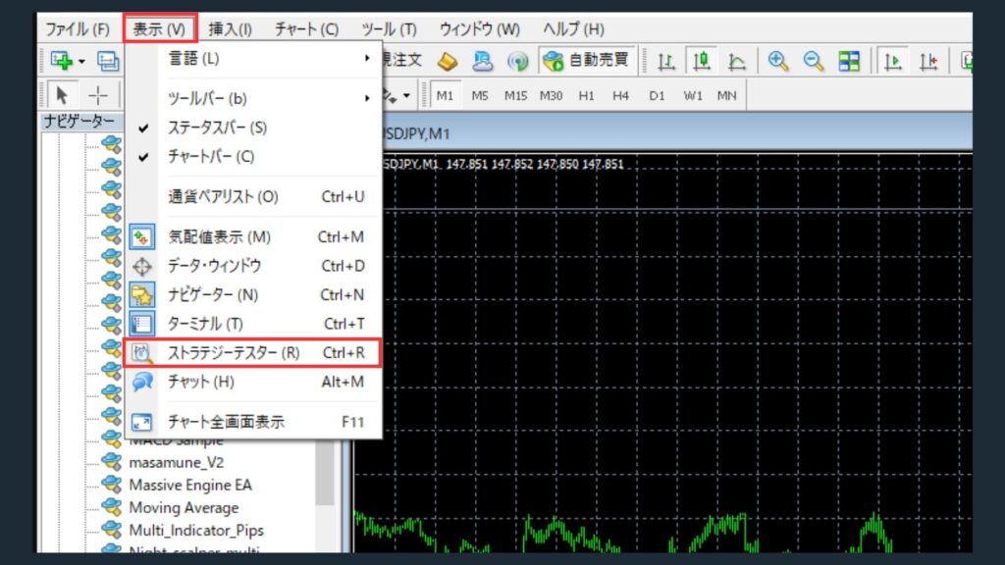Select the H1 timeframe

(x=586, y=95)
